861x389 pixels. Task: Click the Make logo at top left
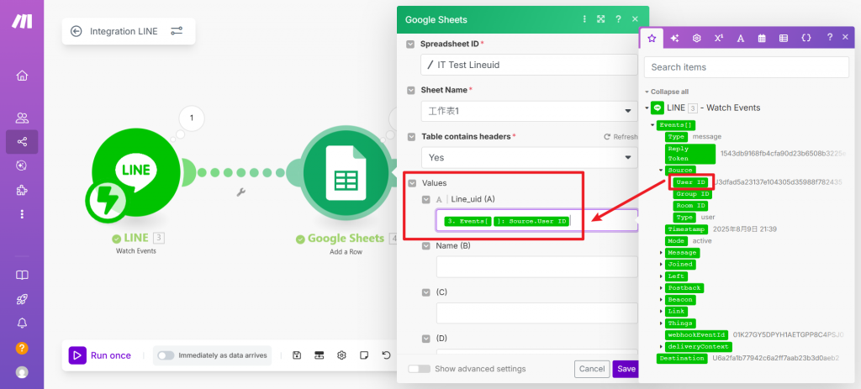tap(23, 21)
